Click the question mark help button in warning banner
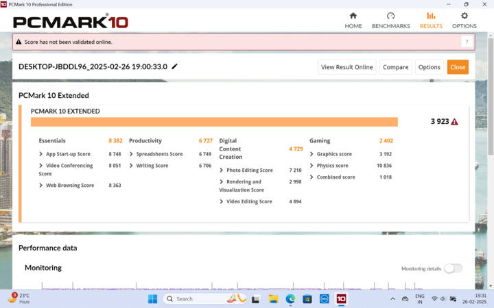494x308 pixels. click(467, 42)
